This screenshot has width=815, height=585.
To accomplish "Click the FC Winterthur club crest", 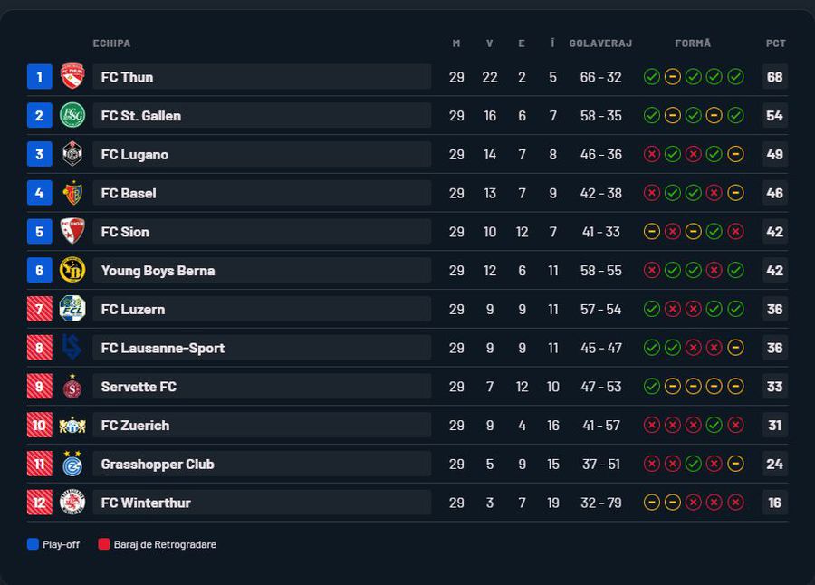I will coord(72,503).
